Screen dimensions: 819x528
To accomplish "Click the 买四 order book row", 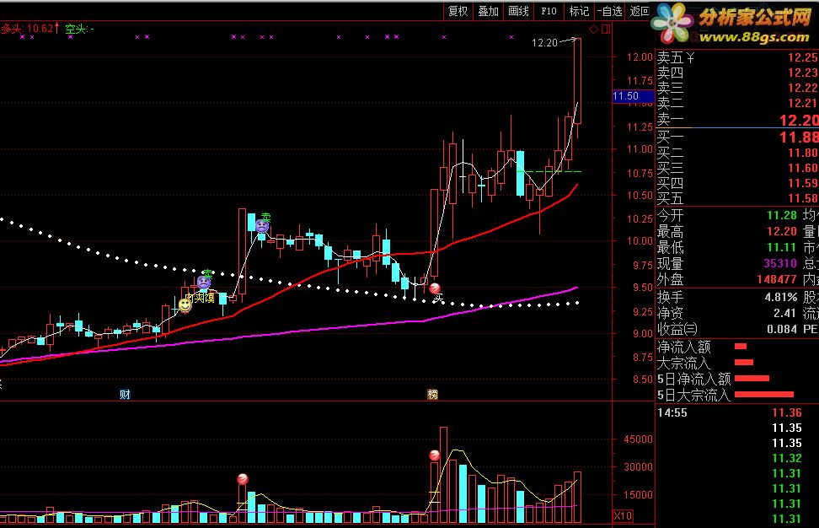I will coord(737,183).
